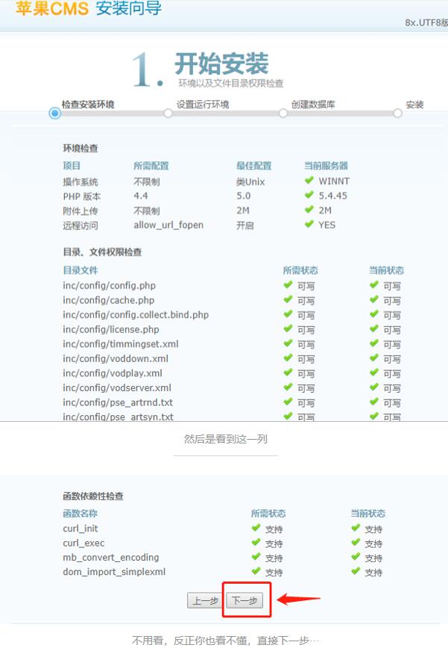Click the 当前服务器 column header
The image size is (448, 648).
[x=326, y=166]
